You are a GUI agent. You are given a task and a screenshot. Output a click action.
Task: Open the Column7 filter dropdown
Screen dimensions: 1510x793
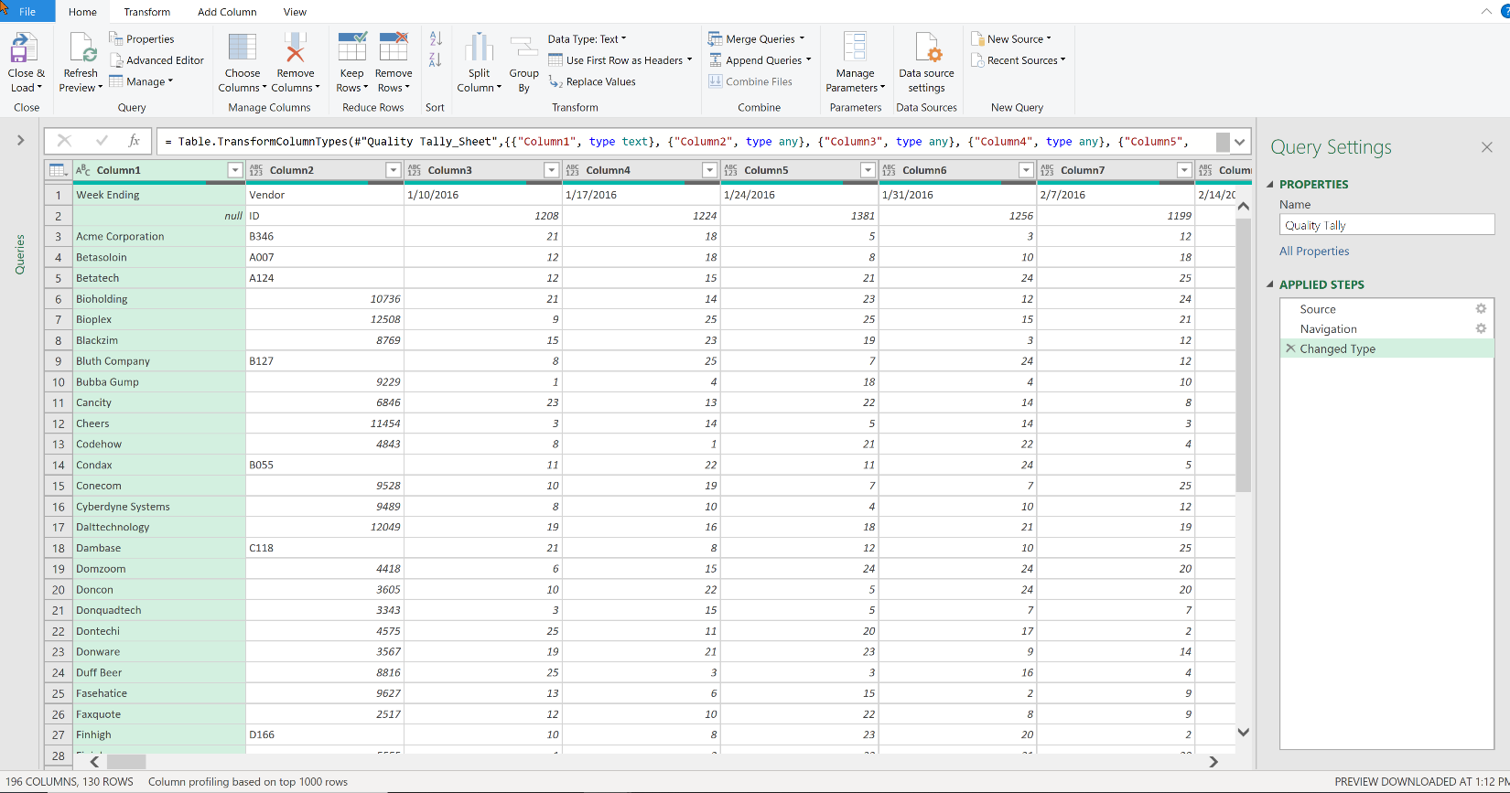1184,170
